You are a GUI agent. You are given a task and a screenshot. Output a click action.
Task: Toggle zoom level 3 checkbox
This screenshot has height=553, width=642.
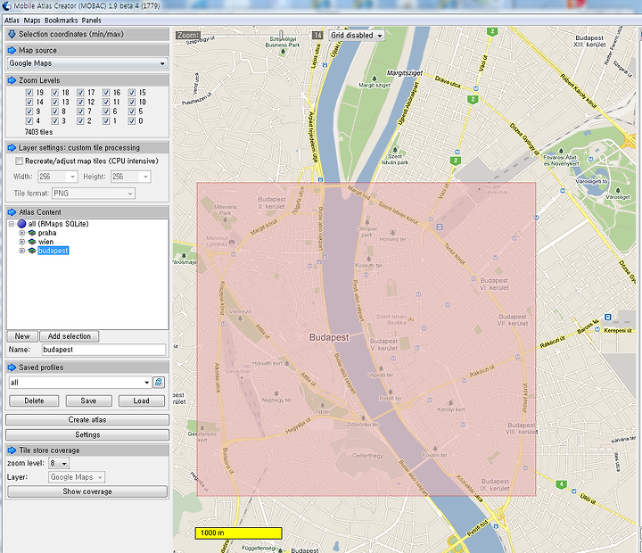[x=55, y=120]
